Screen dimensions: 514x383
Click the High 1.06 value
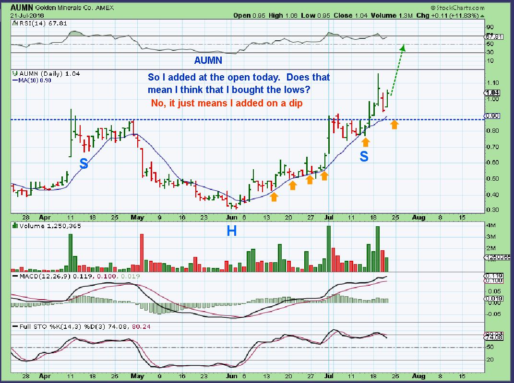click(283, 15)
